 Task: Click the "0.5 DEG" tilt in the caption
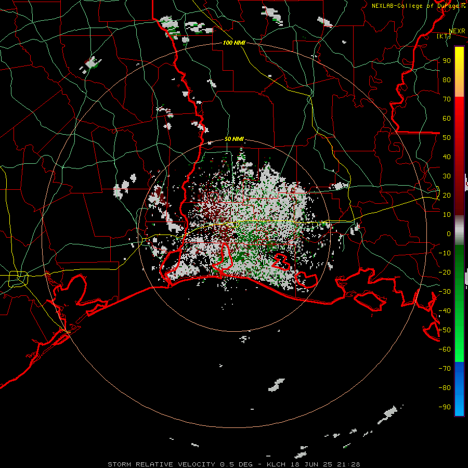237,464
